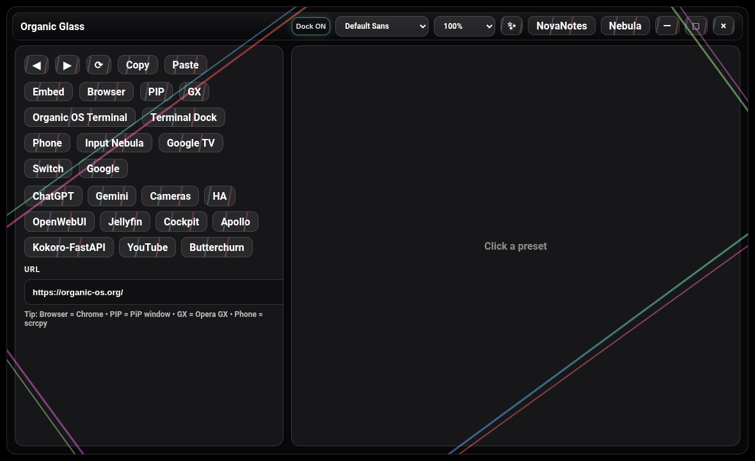The height and width of the screenshot is (461, 755).
Task: Open the ChatGPT preset
Action: point(53,196)
